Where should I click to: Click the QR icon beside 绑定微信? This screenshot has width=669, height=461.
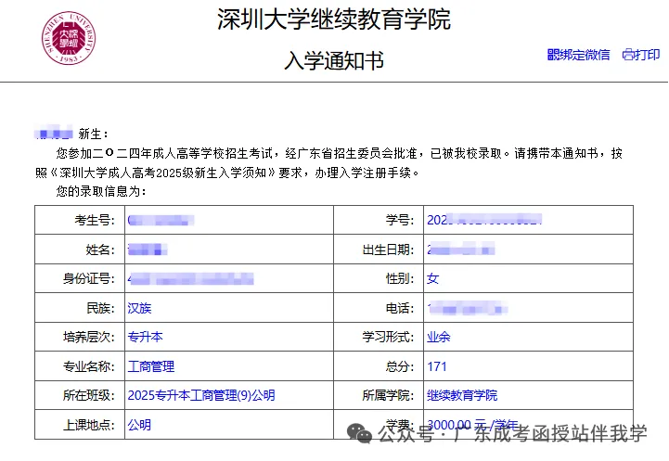coord(553,55)
